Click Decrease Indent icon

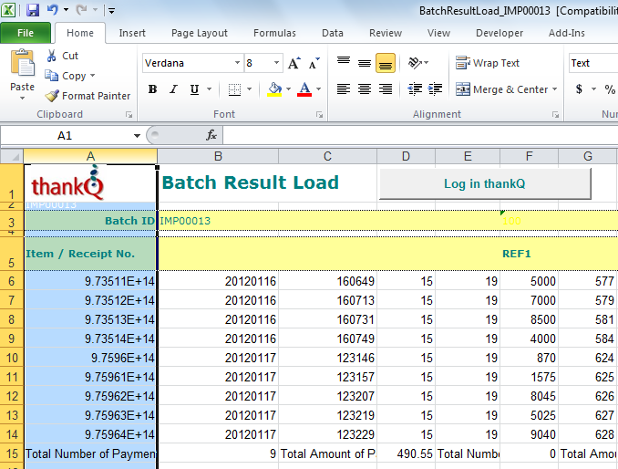coord(415,89)
